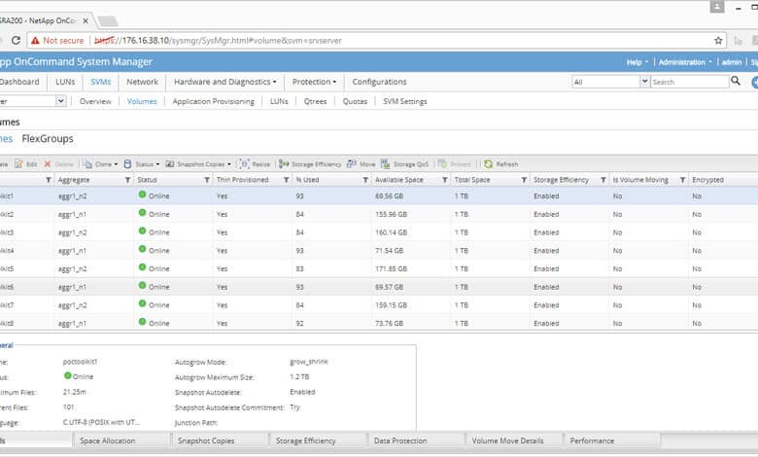Click the filter icon on Thin Provisioned column

coord(286,180)
